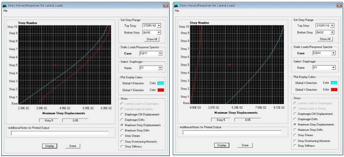Click the 5.29E-02 axis value
This screenshot has width=344, height=157.
[237, 108]
